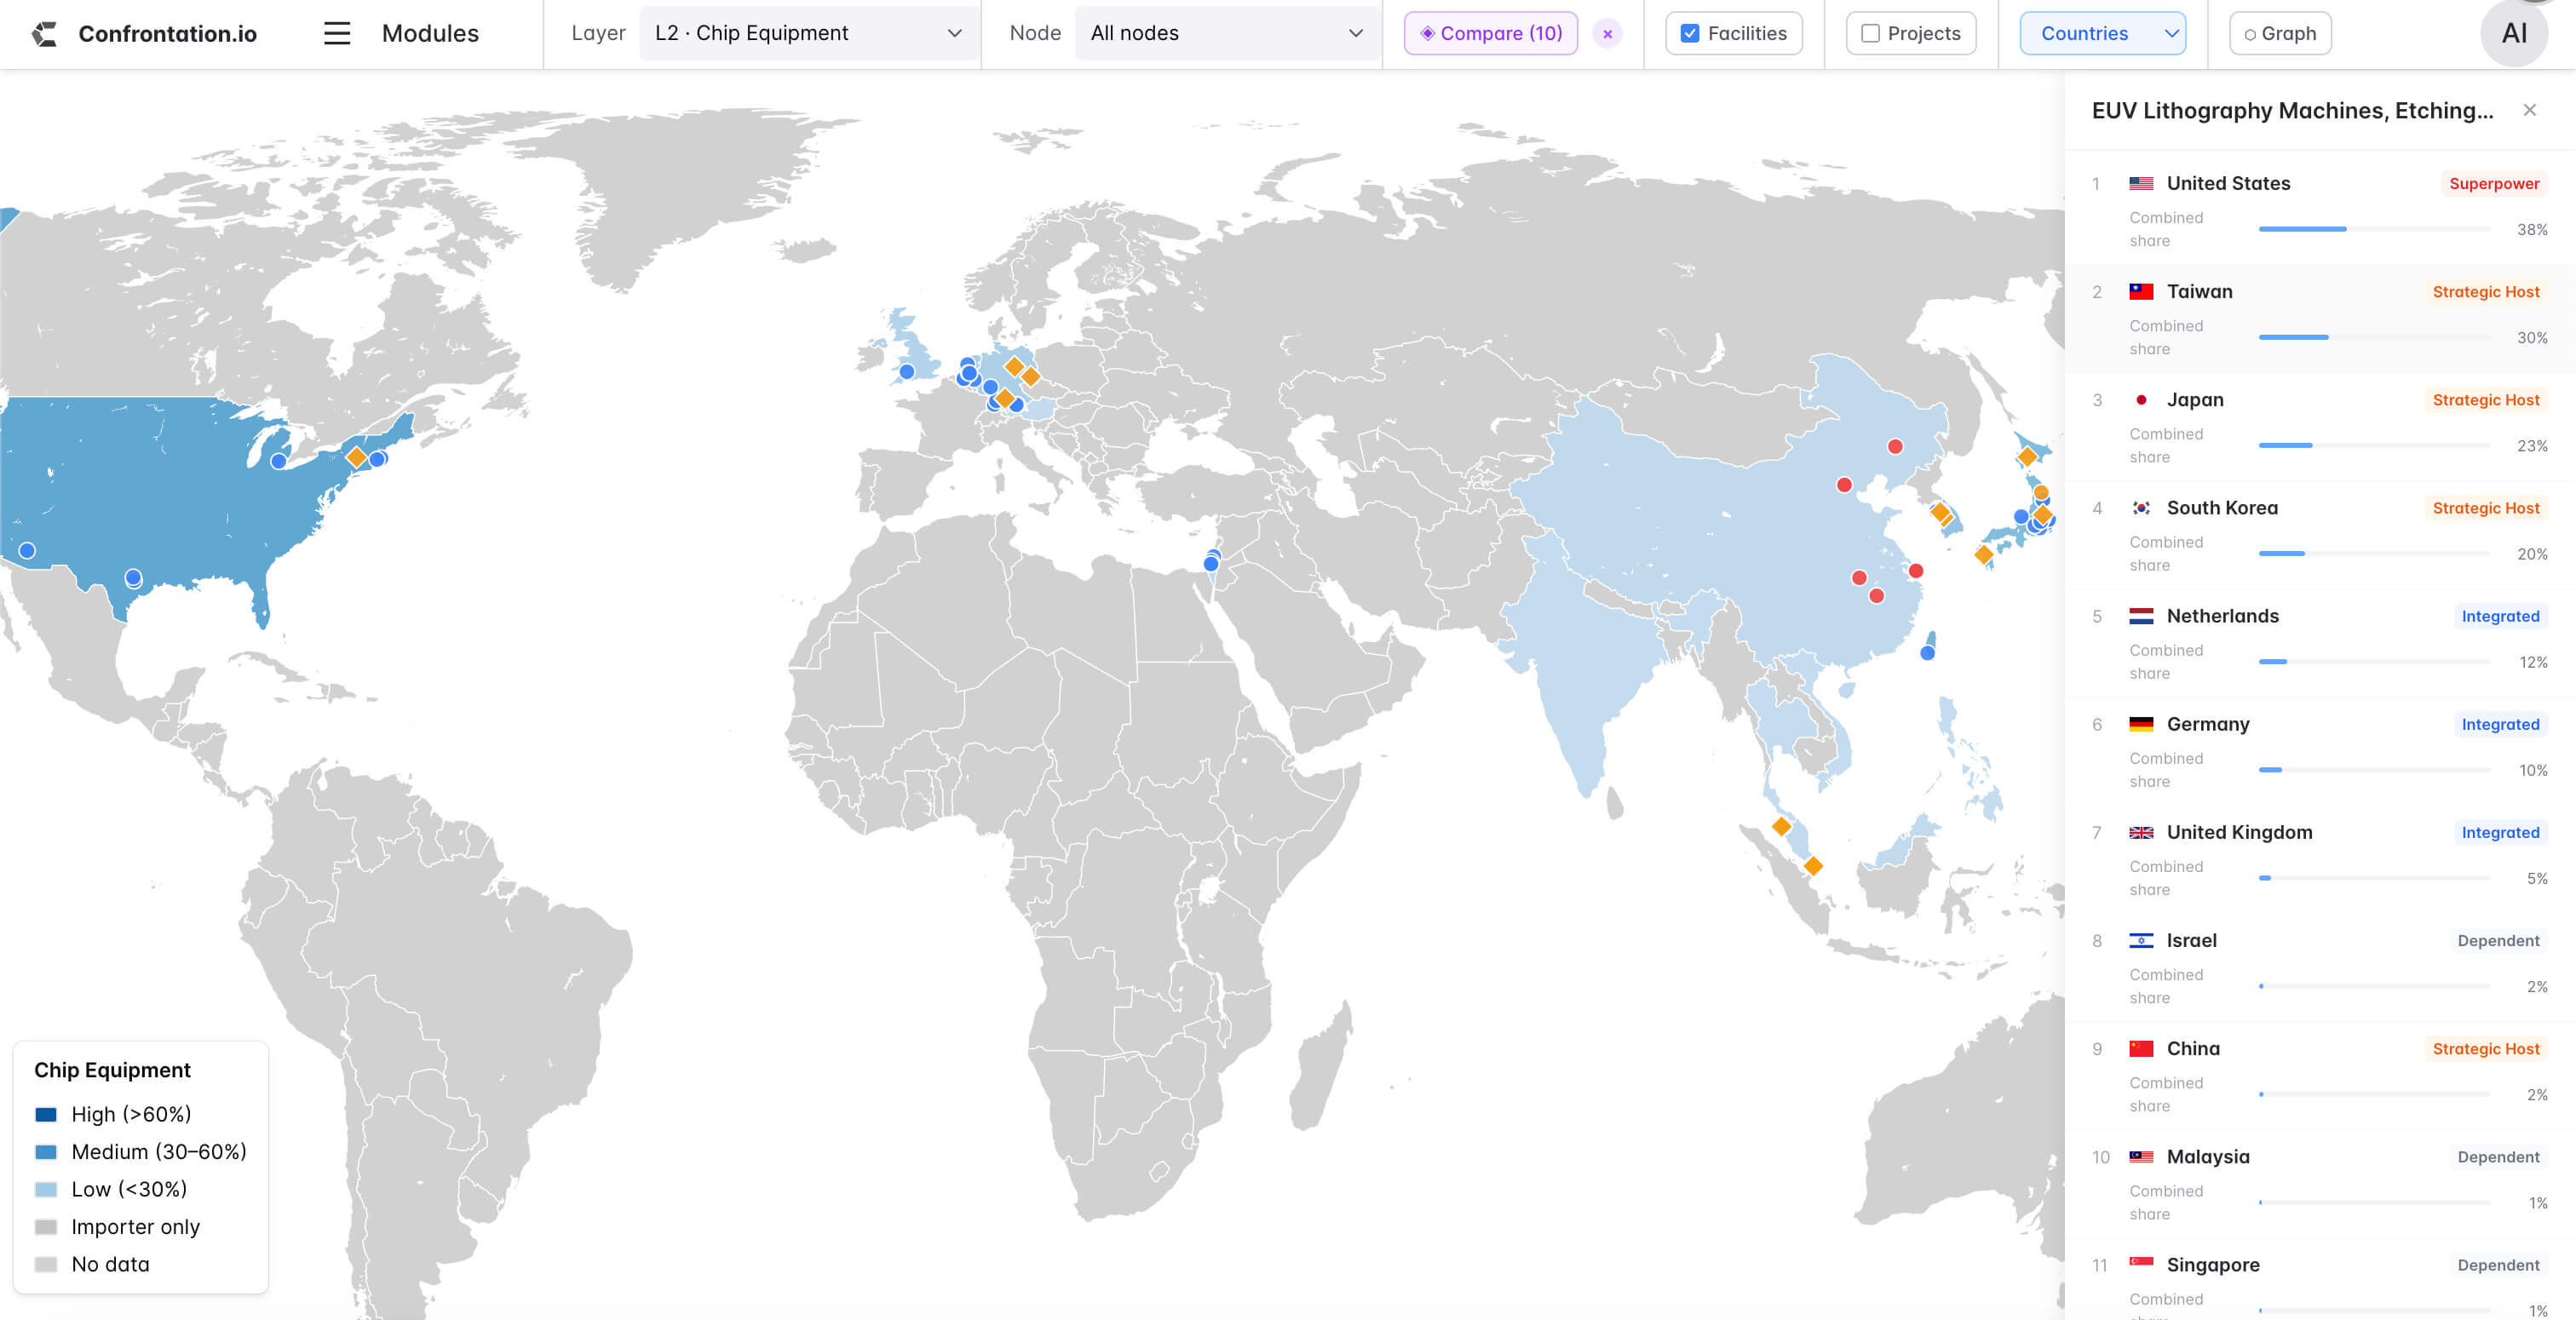This screenshot has height=1320, width=2576.
Task: Select China in the country list
Action: [x=2320, y=1074]
